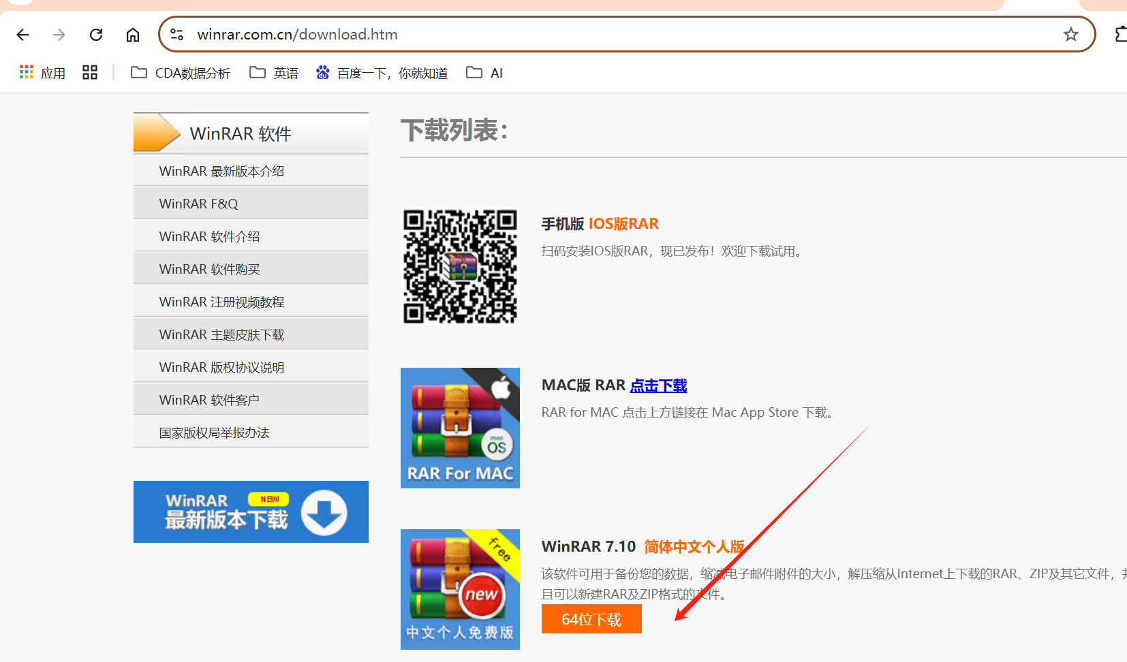Open the 英语 bookmark folder
Image resolution: width=1127 pixels, height=662 pixels.
click(x=274, y=73)
